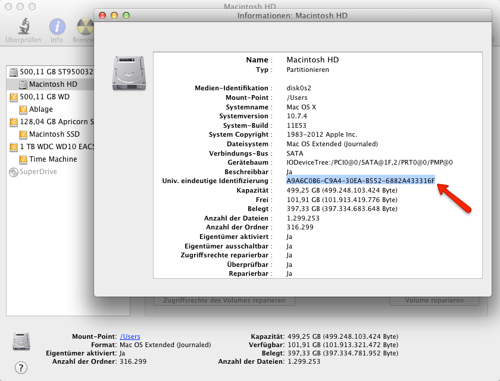Screen dimensions: 500x381
Task: Click the '316.299' Anzahl der Ordner value in Informationen
Action: tap(300, 227)
